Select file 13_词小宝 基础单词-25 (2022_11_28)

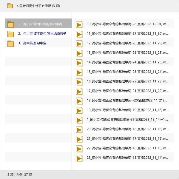(x=127, y=53)
